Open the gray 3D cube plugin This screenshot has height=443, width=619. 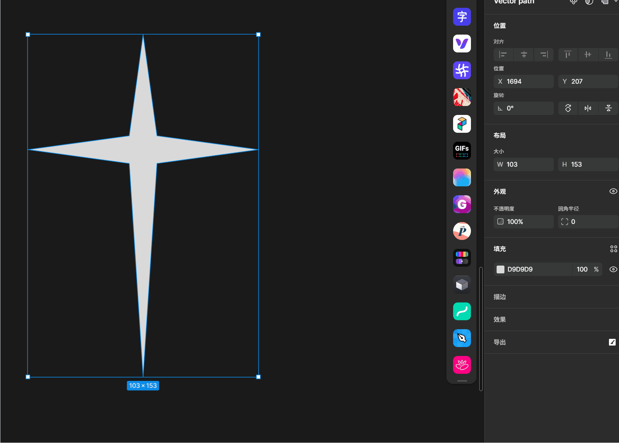point(462,285)
